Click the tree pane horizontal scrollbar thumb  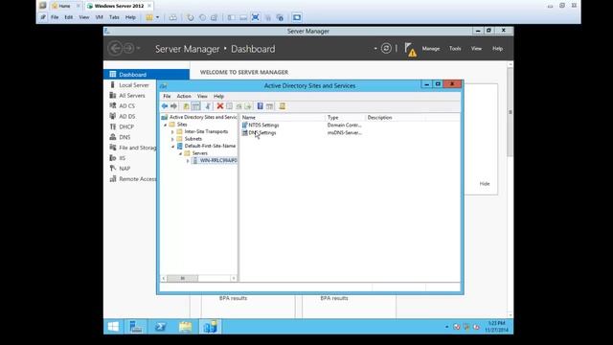[x=182, y=278]
